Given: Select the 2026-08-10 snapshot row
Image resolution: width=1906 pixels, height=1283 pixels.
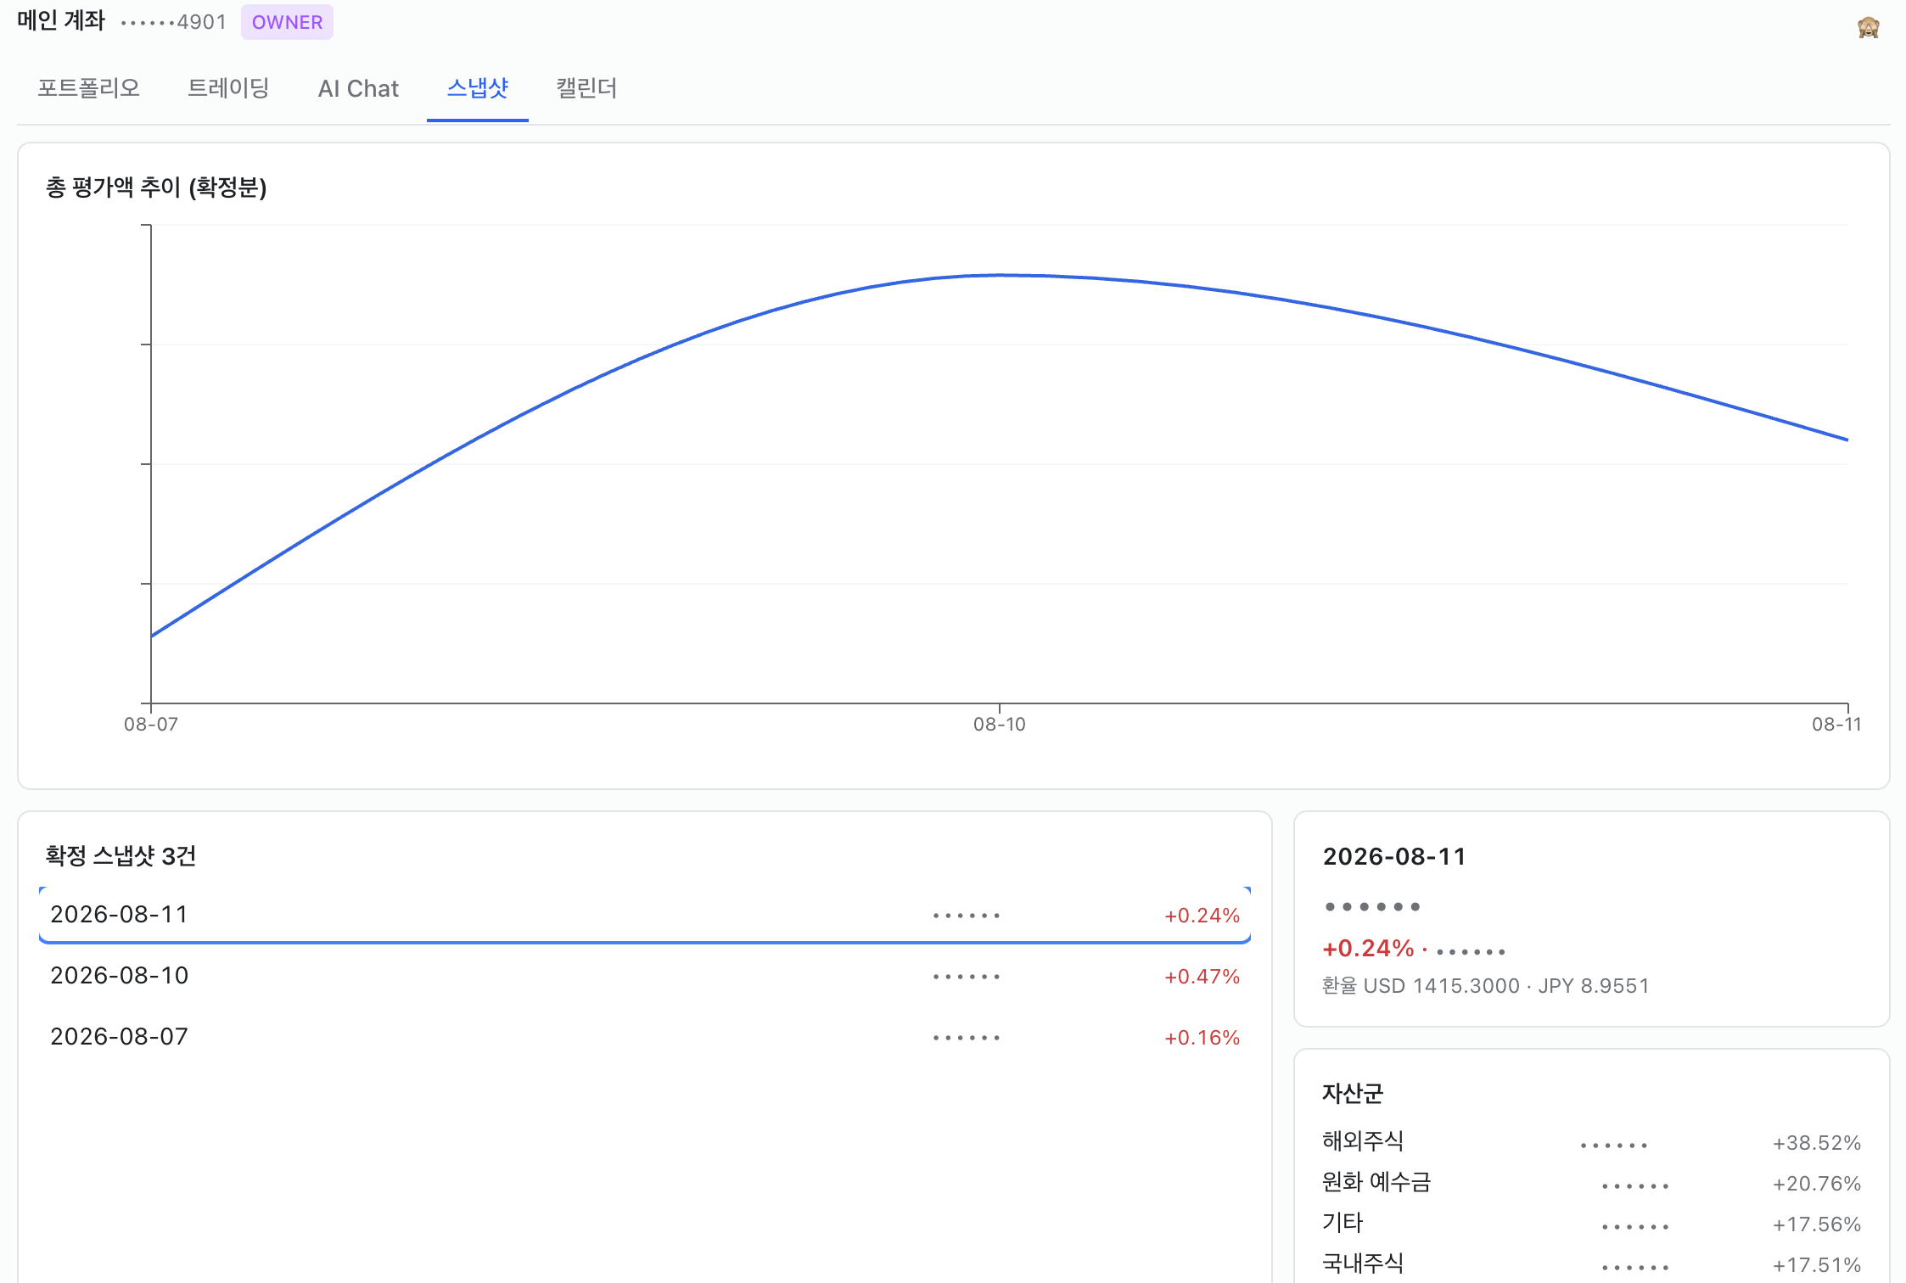Looking at the screenshot, I should [645, 976].
